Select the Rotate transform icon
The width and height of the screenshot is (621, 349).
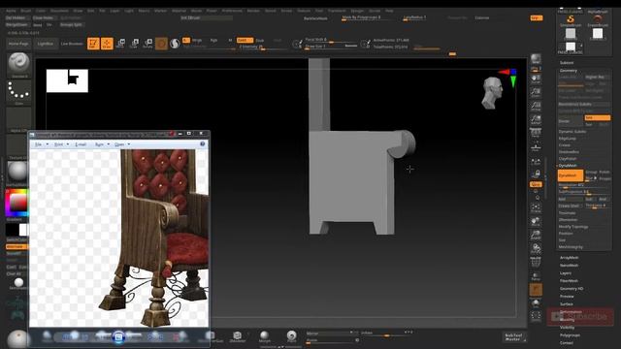click(x=147, y=44)
